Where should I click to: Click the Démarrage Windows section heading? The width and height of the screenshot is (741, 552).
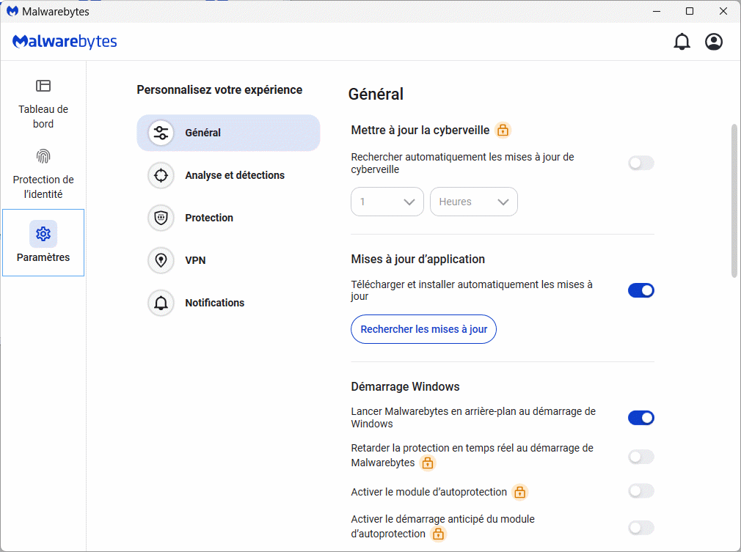[x=405, y=387]
